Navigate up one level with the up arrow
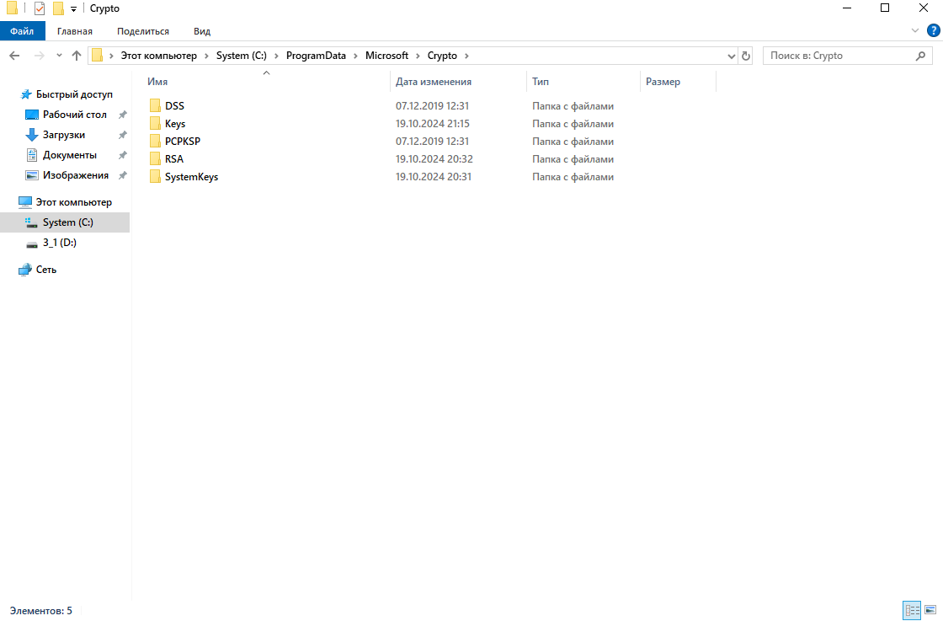This screenshot has height=621, width=943. 76,56
